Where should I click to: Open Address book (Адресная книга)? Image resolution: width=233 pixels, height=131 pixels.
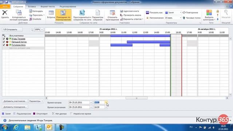pyautogui.click(x=130, y=11)
